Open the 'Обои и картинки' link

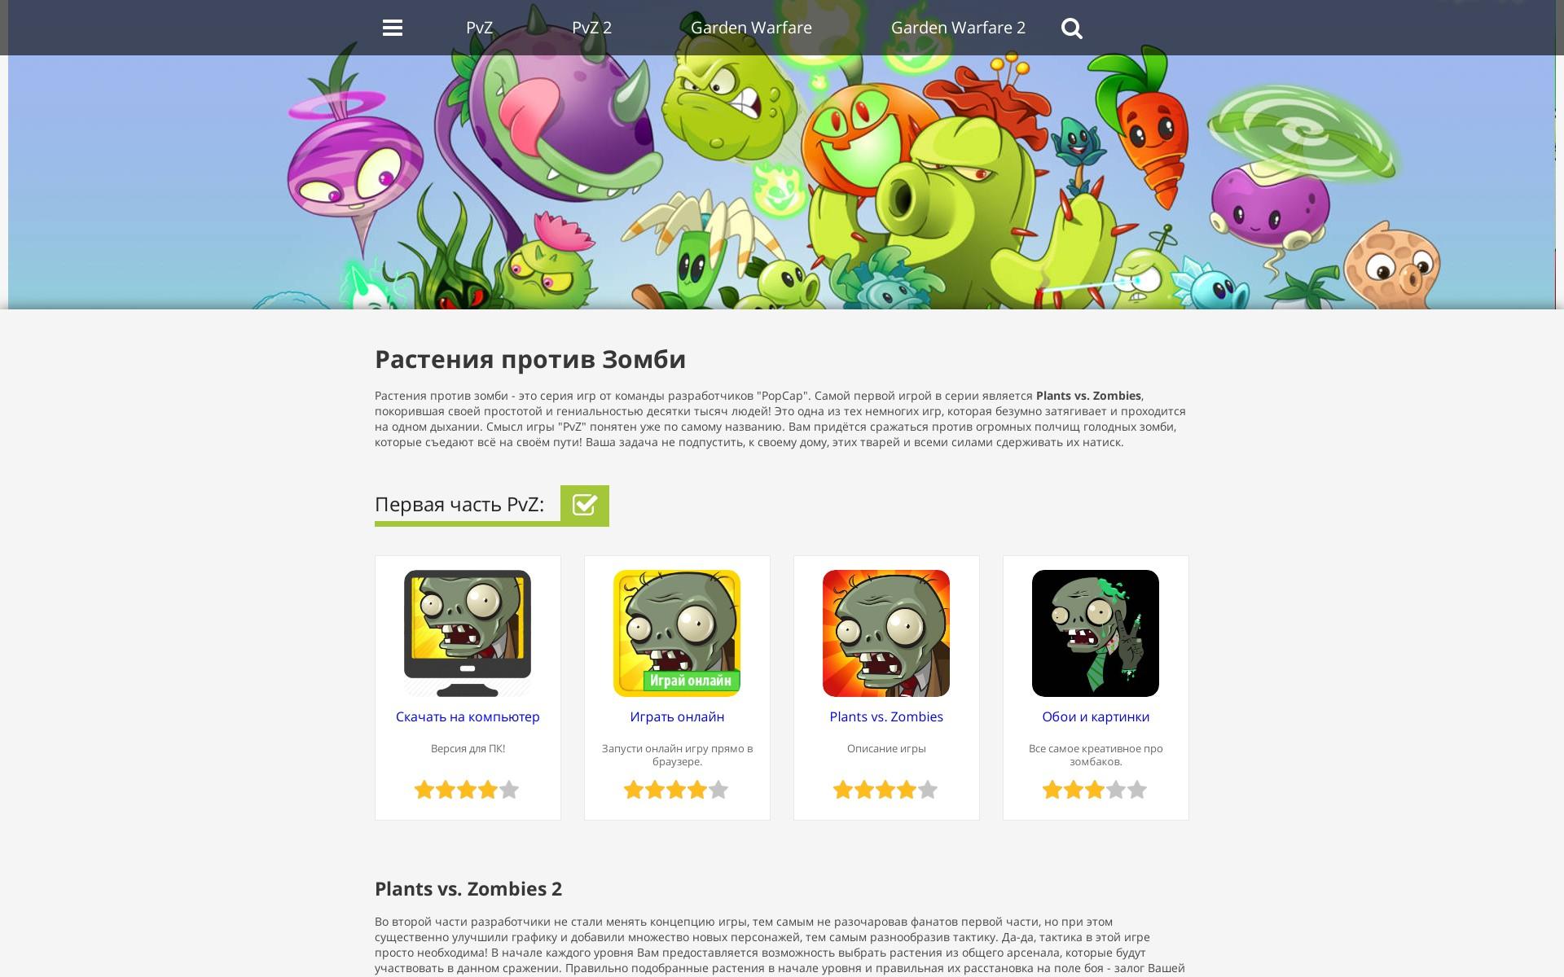coord(1096,716)
